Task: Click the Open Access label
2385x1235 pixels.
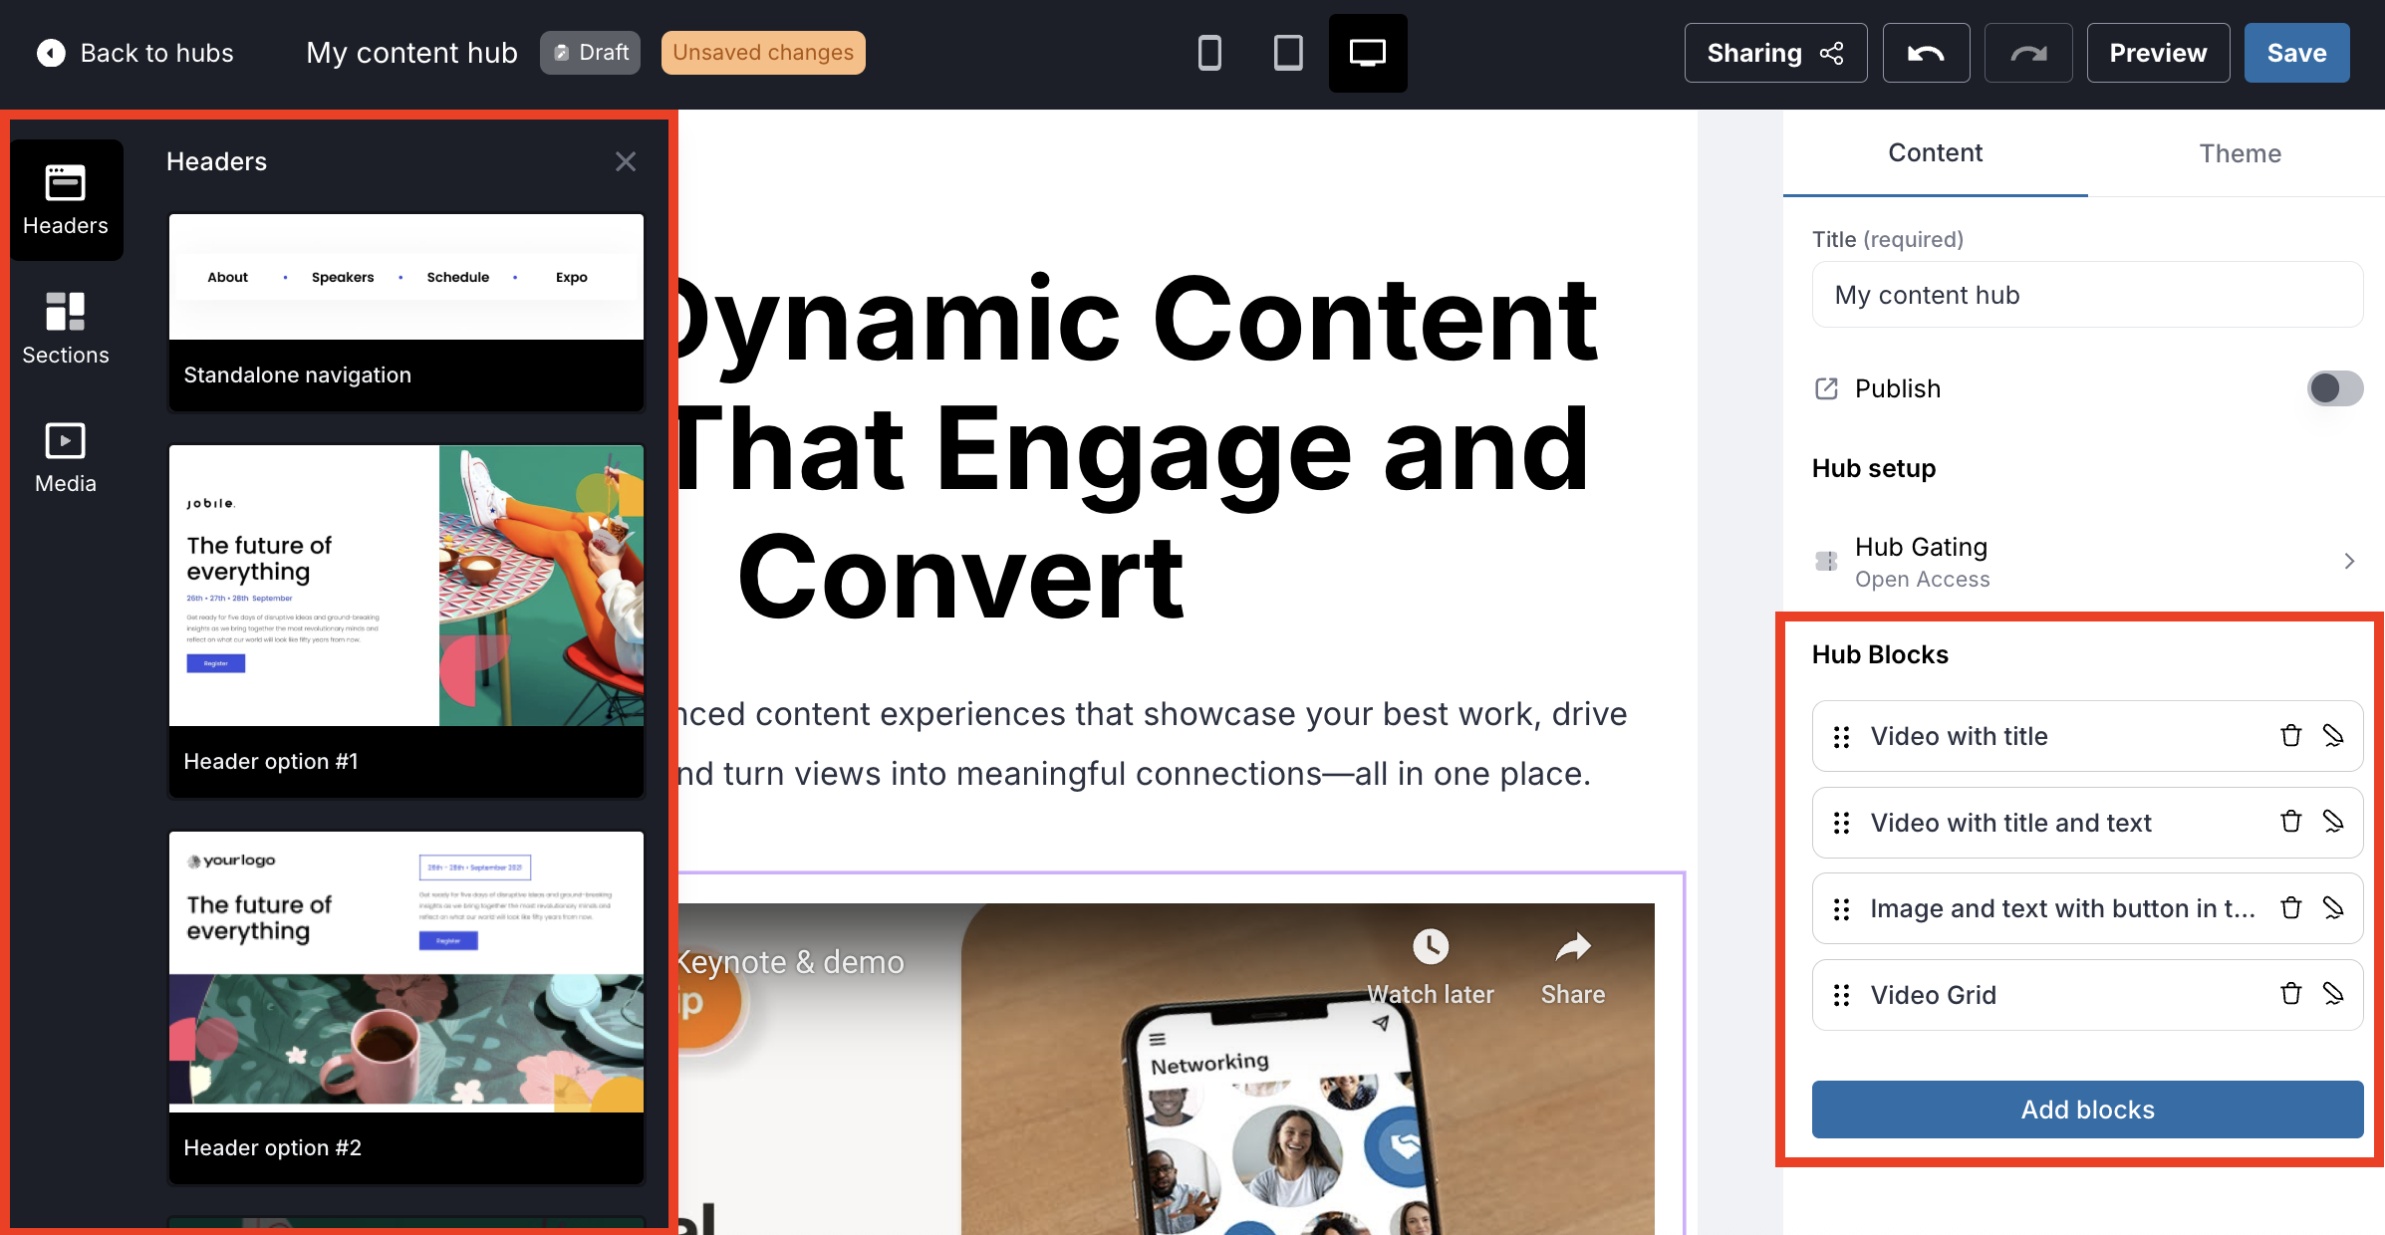Action: pos(1922,580)
